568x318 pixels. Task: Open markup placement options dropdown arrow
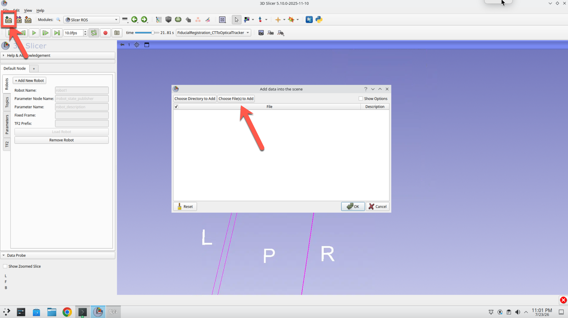click(266, 20)
